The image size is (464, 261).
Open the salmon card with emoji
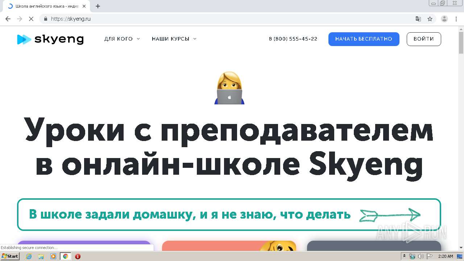coord(229,246)
